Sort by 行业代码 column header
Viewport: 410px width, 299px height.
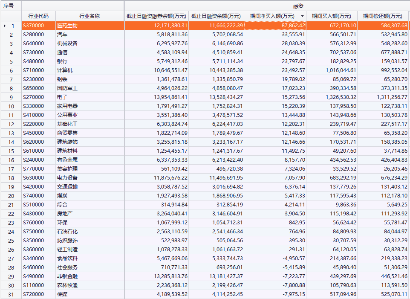[38, 16]
